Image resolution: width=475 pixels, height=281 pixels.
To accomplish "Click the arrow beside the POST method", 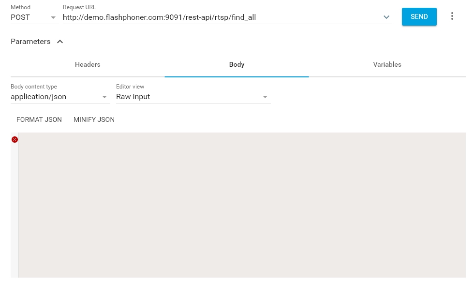I will 53,17.
